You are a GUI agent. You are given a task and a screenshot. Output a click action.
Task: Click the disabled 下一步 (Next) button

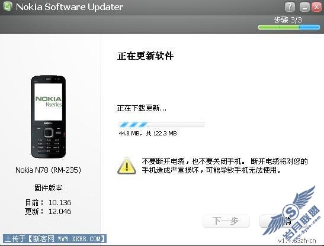226,221
